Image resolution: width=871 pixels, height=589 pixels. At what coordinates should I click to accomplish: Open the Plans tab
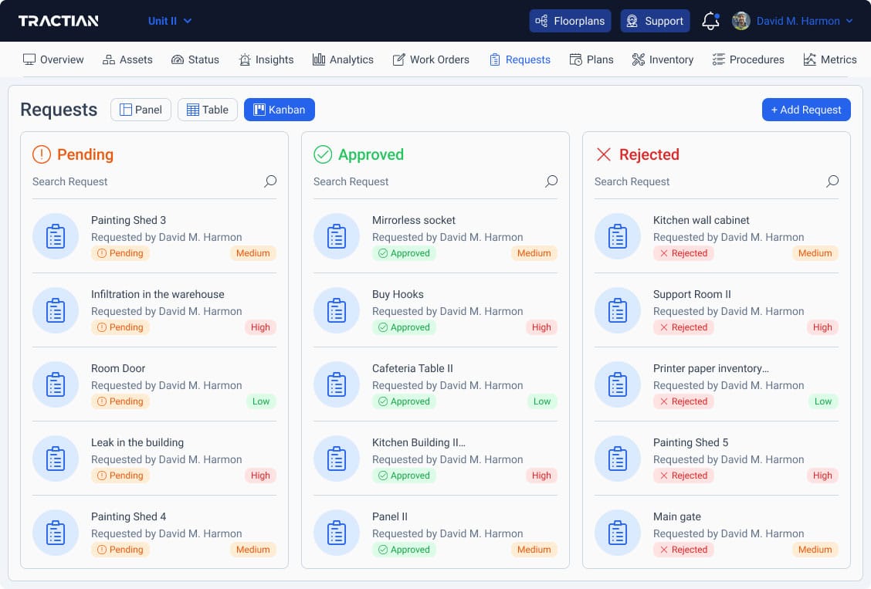tap(591, 59)
